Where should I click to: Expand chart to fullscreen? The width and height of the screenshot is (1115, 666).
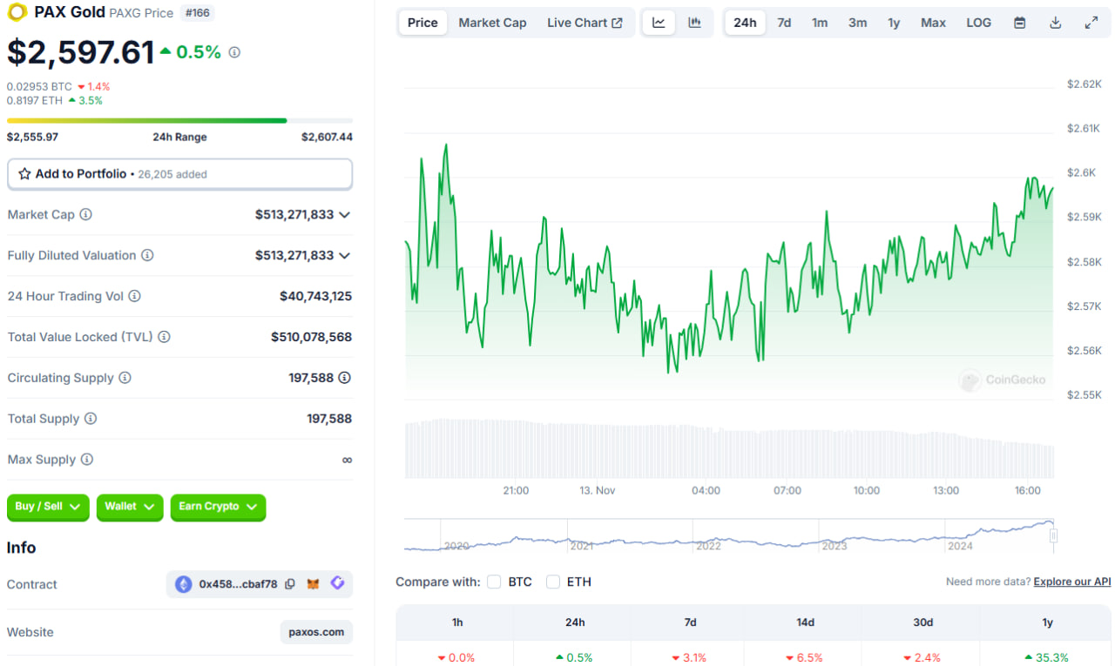click(x=1091, y=23)
